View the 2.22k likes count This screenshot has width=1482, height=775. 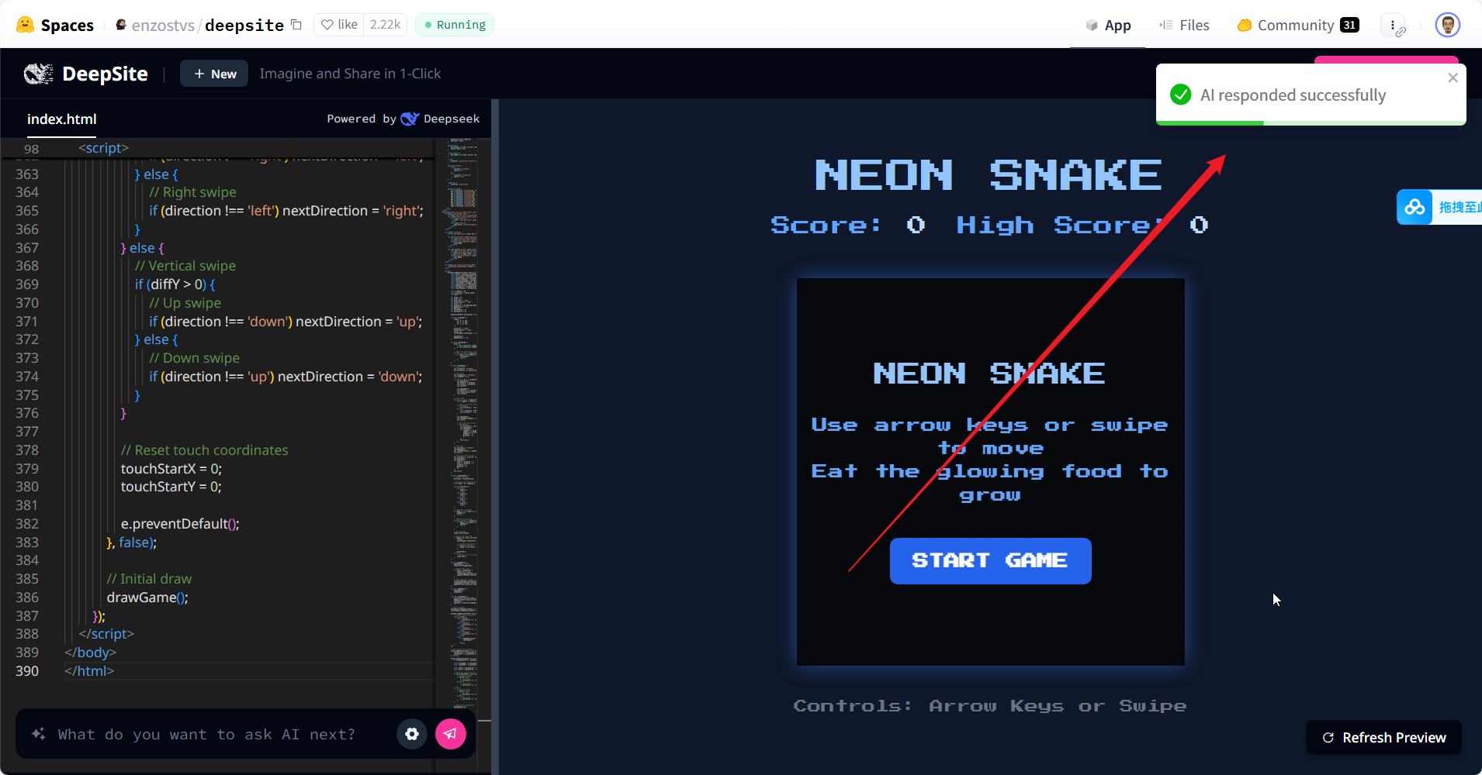click(x=386, y=25)
